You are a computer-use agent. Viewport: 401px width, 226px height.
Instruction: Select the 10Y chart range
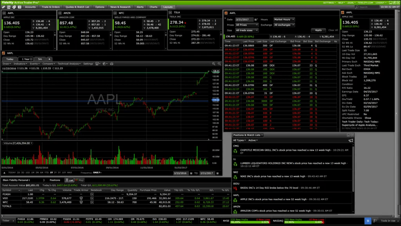pyautogui.click(x=64, y=173)
